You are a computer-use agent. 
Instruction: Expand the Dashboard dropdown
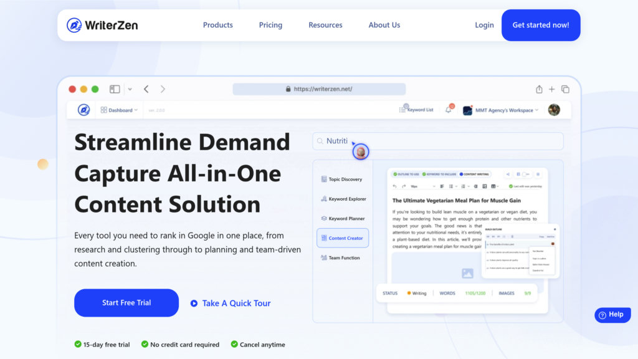pyautogui.click(x=119, y=110)
